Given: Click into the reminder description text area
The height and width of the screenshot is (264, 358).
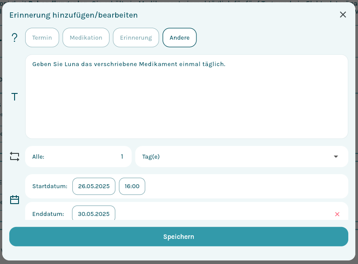Looking at the screenshot, I should pos(186,97).
